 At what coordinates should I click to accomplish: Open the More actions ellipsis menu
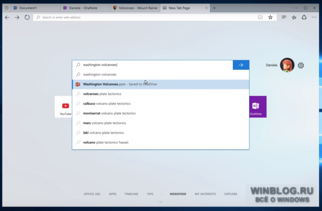[314, 17]
